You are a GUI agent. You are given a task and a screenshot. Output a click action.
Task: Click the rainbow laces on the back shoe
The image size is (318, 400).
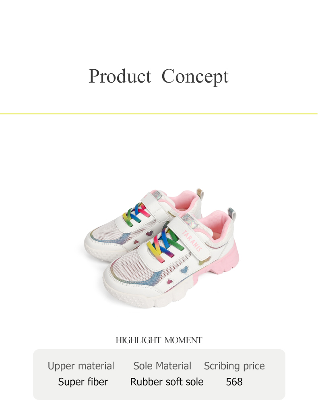[x=135, y=214]
